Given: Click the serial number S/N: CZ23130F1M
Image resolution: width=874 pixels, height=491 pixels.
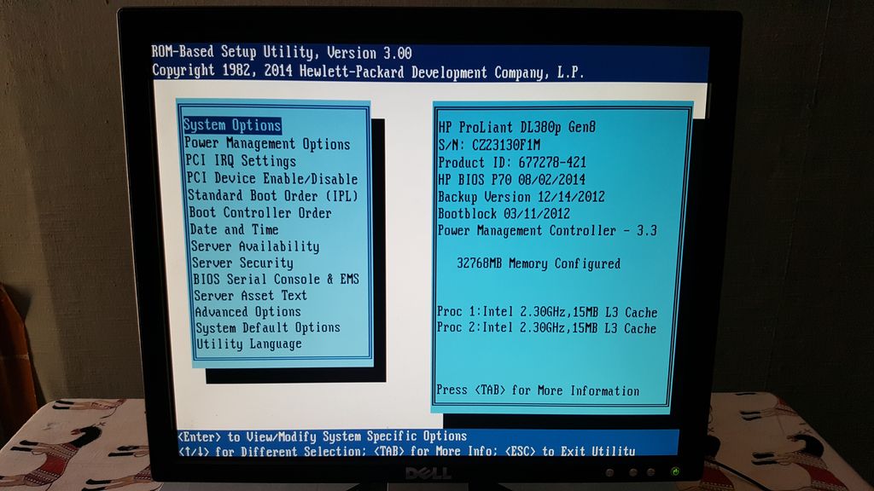Looking at the screenshot, I should pos(489,145).
